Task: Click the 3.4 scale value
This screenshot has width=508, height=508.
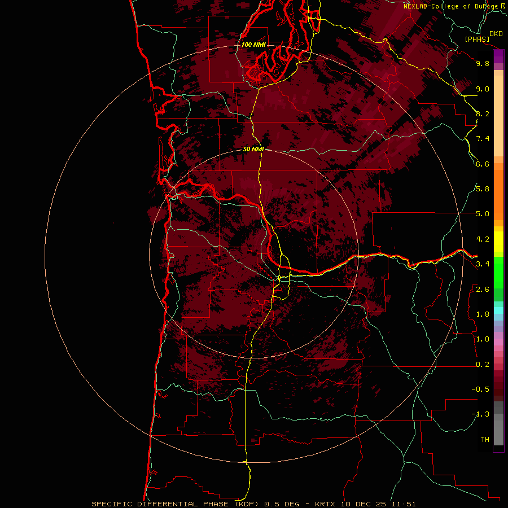Action: tap(483, 264)
